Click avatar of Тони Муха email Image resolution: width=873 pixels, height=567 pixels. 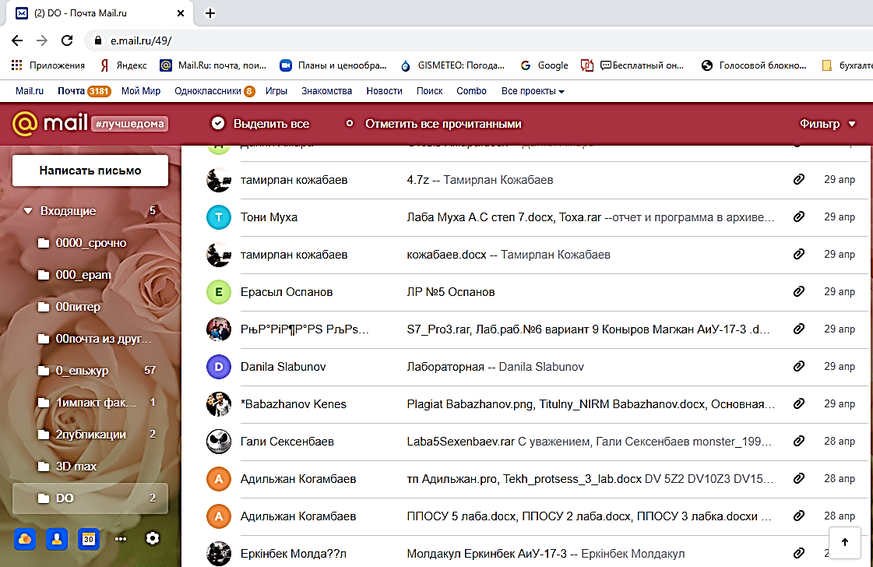pyautogui.click(x=219, y=217)
